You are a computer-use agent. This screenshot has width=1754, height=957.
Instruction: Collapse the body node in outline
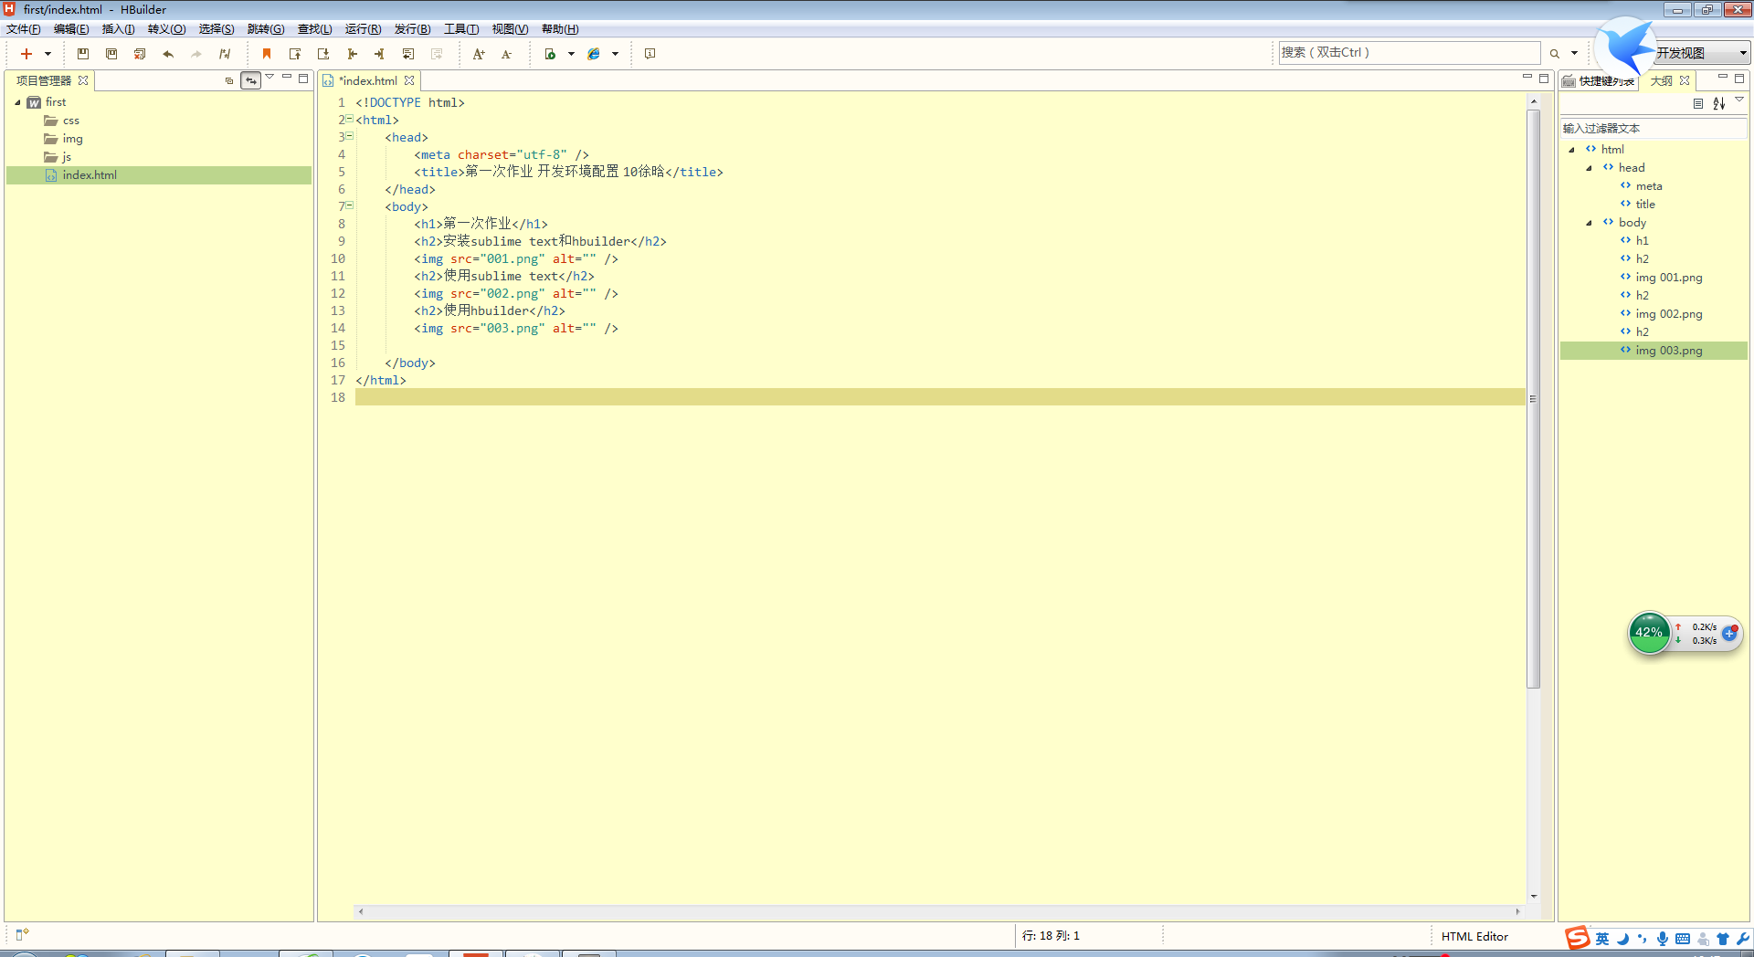click(1590, 223)
